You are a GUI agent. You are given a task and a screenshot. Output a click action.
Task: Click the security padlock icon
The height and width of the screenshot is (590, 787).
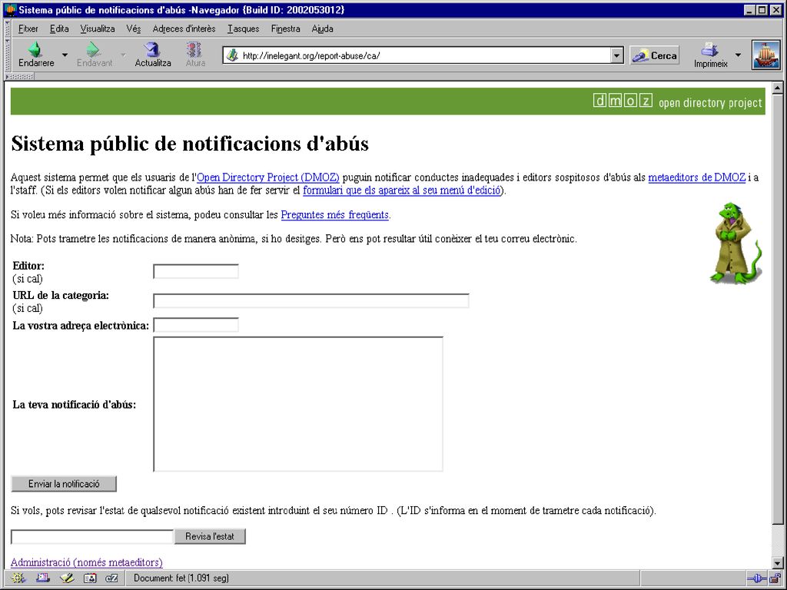coord(775,578)
